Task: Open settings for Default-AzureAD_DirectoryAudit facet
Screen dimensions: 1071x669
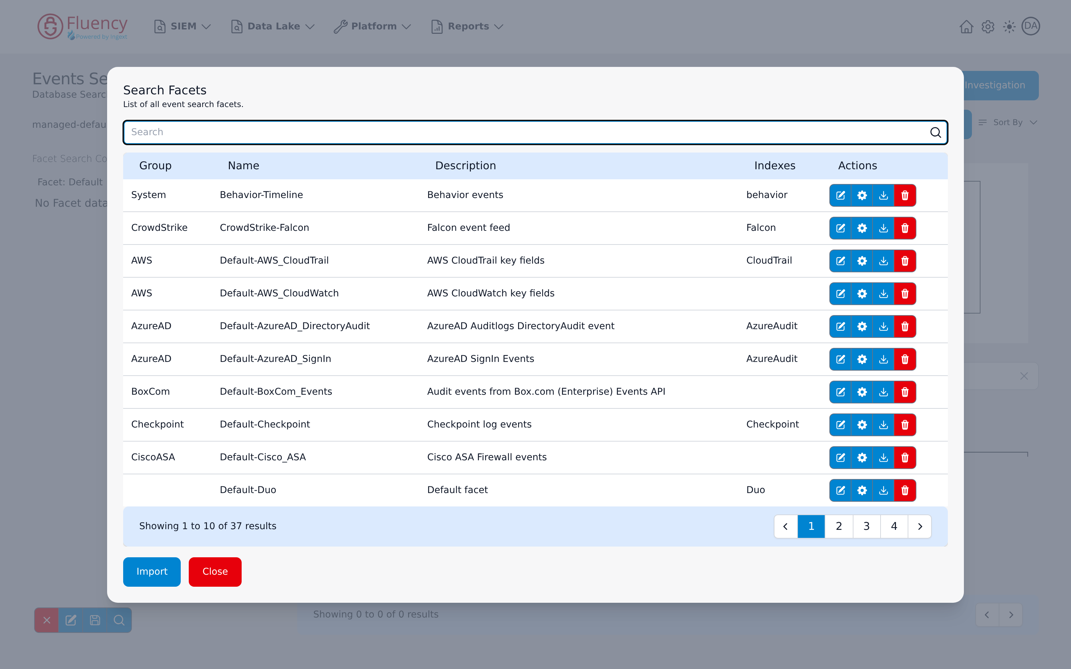Action: pyautogui.click(x=862, y=326)
